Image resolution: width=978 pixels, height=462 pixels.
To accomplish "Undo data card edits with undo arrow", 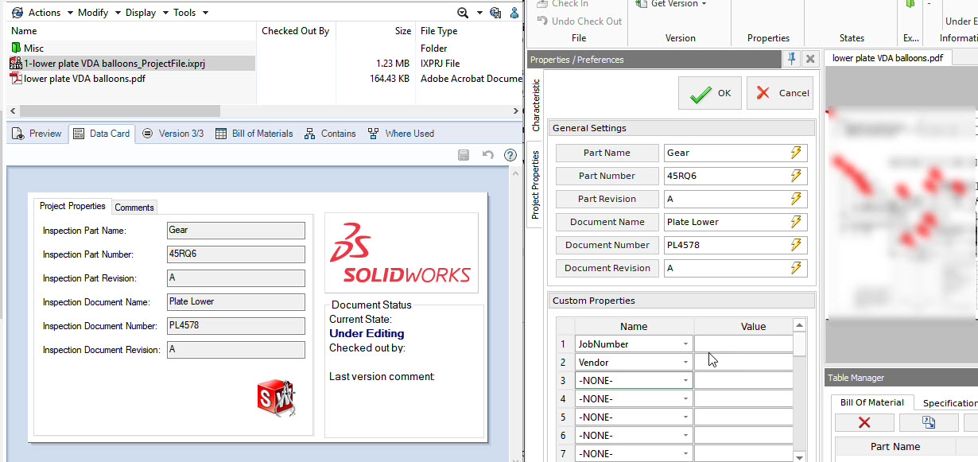I will (486, 154).
